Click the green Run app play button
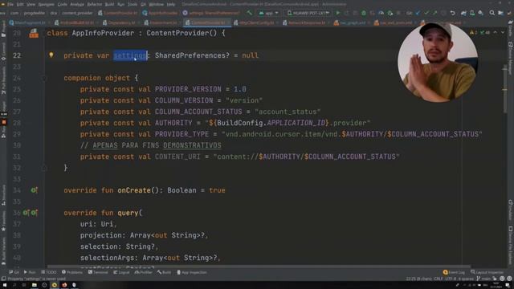 point(338,13)
